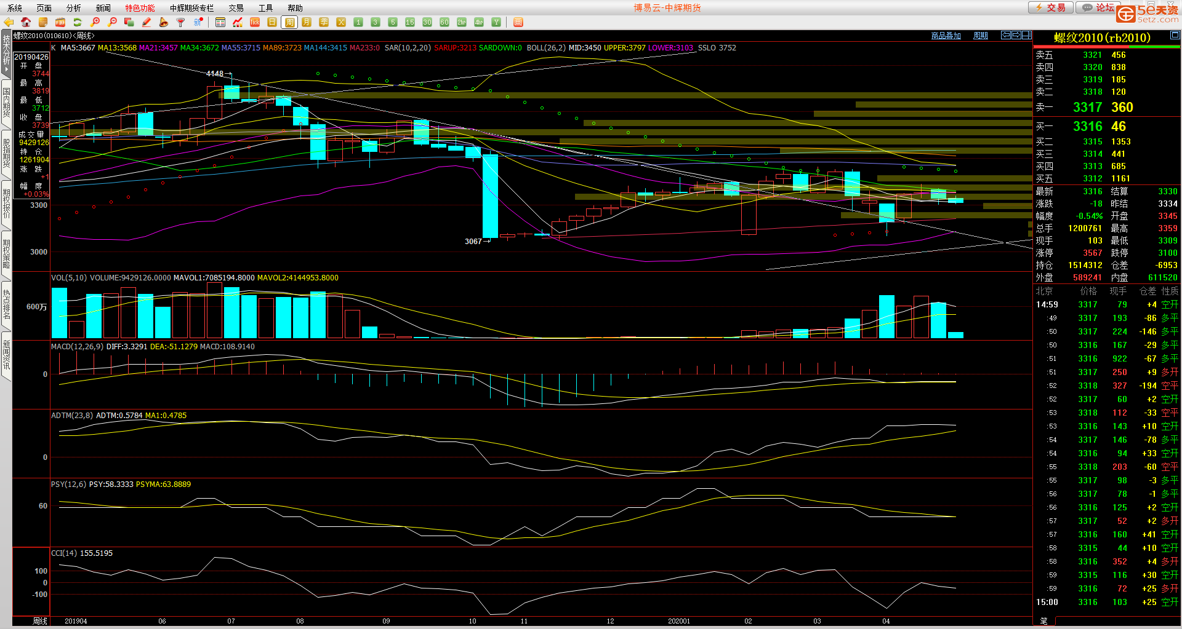
Task: Open the 特色功能 menu
Action: coord(140,8)
